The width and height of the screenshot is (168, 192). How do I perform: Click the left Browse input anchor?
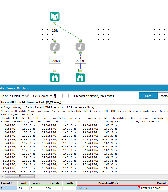(55, 71)
